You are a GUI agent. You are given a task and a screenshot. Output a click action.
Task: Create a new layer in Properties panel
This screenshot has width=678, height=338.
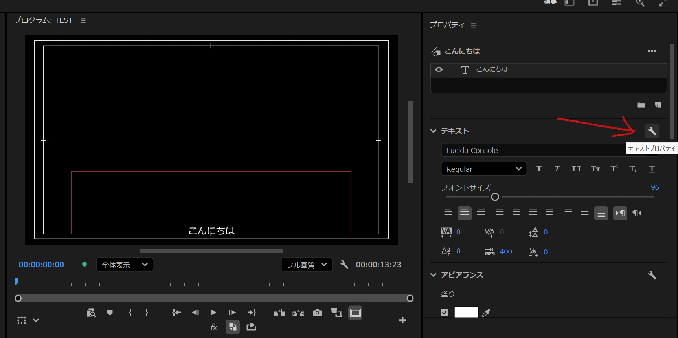click(x=658, y=105)
